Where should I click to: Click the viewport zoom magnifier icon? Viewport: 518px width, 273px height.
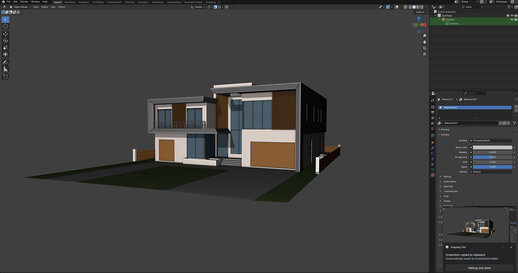click(x=424, y=36)
